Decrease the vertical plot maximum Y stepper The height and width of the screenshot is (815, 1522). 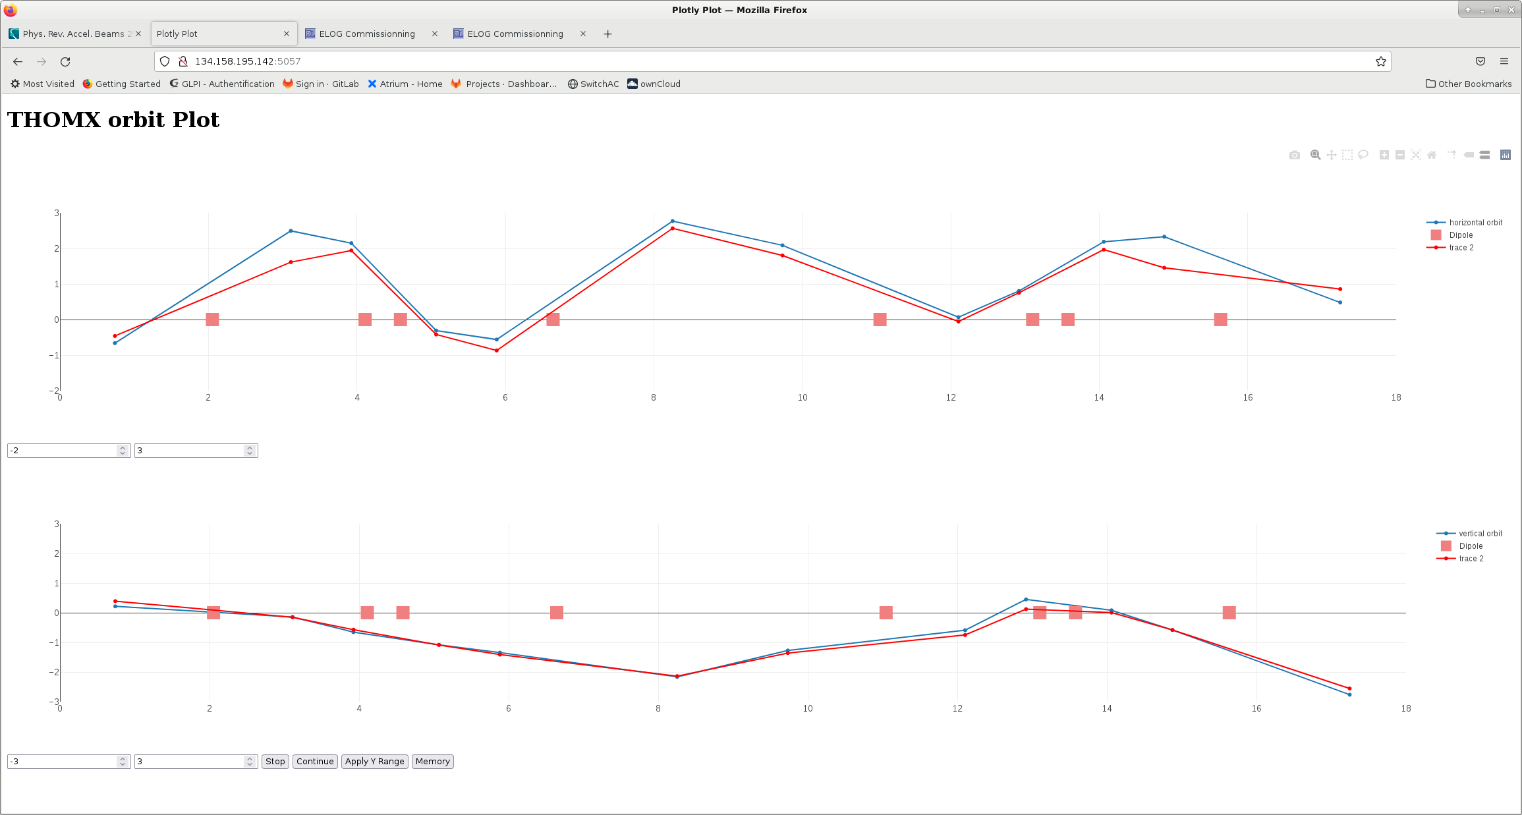250,764
